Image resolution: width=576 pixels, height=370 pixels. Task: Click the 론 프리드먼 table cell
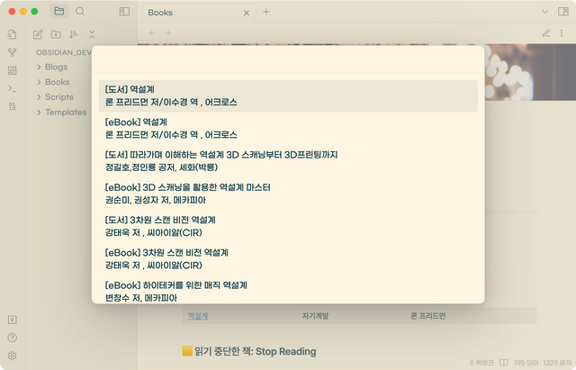[428, 316]
